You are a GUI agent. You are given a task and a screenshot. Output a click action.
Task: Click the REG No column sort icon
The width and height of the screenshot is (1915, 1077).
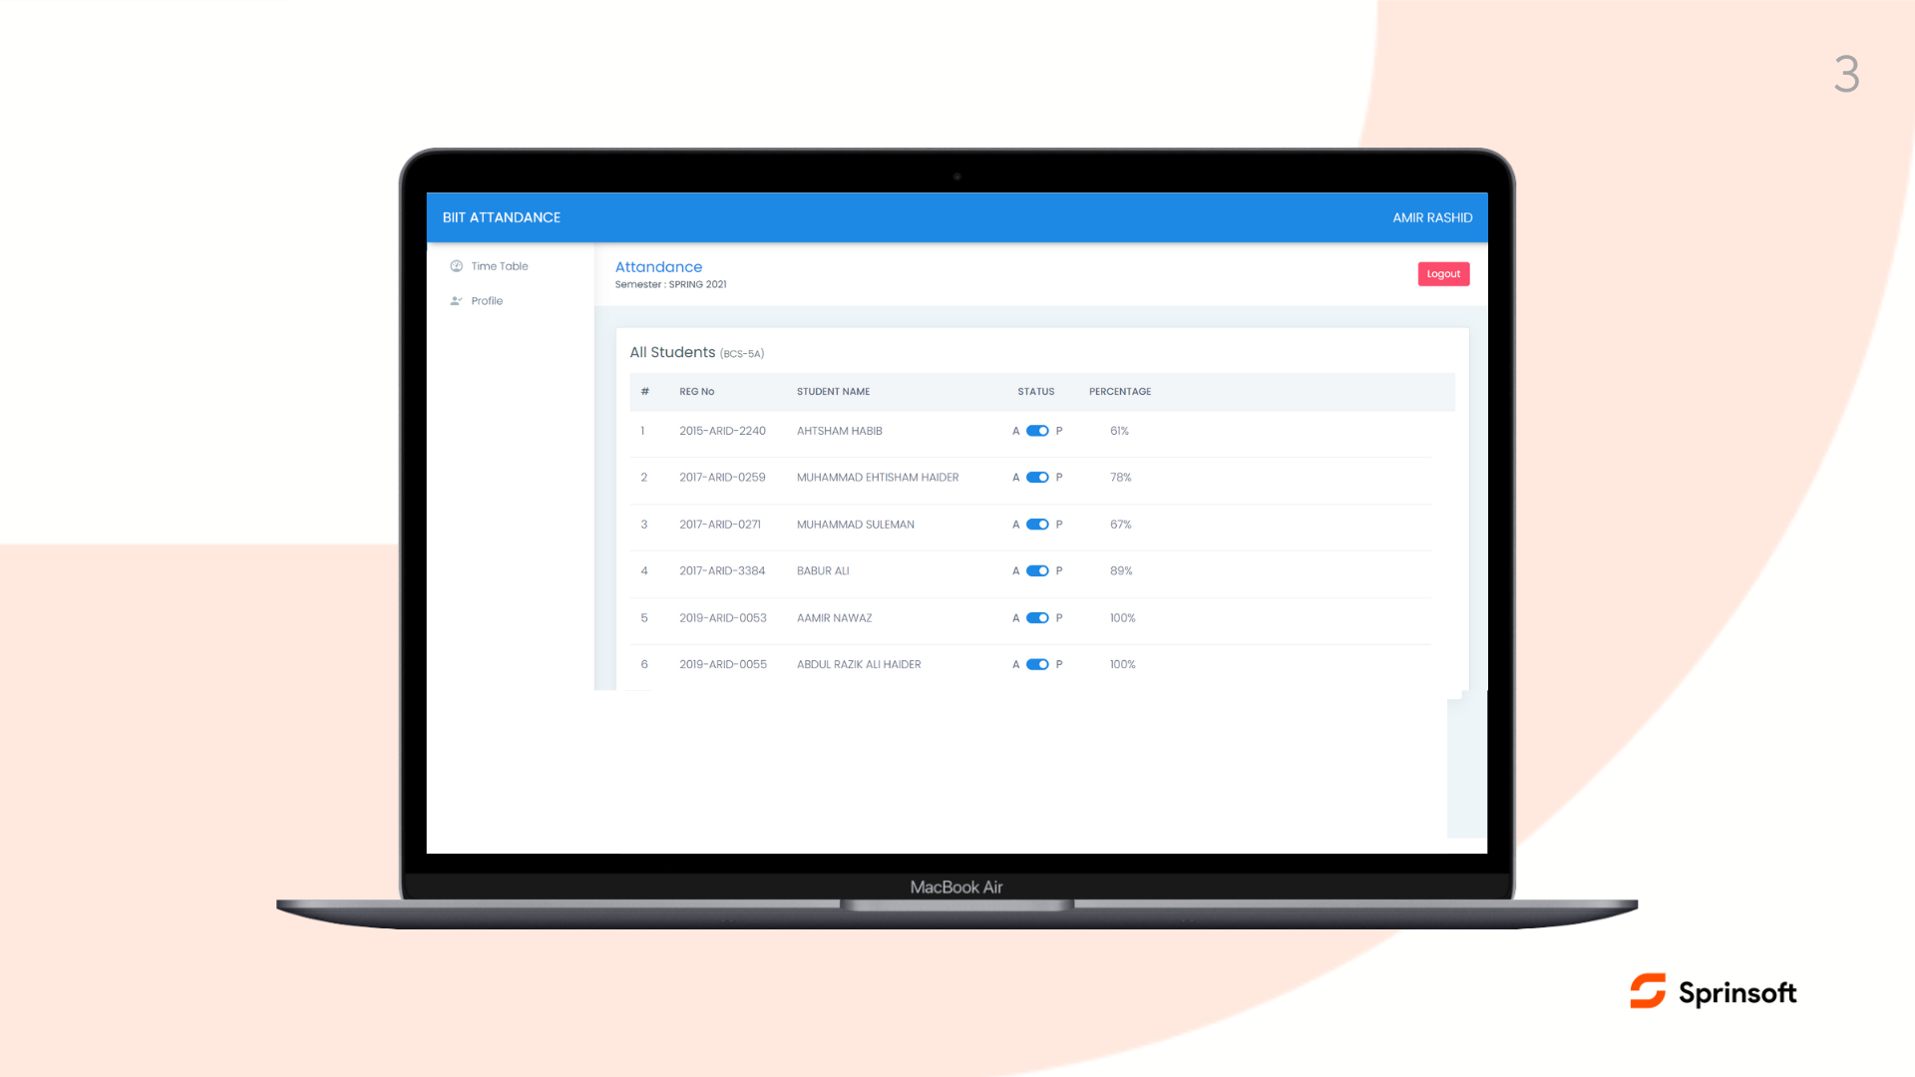point(697,391)
